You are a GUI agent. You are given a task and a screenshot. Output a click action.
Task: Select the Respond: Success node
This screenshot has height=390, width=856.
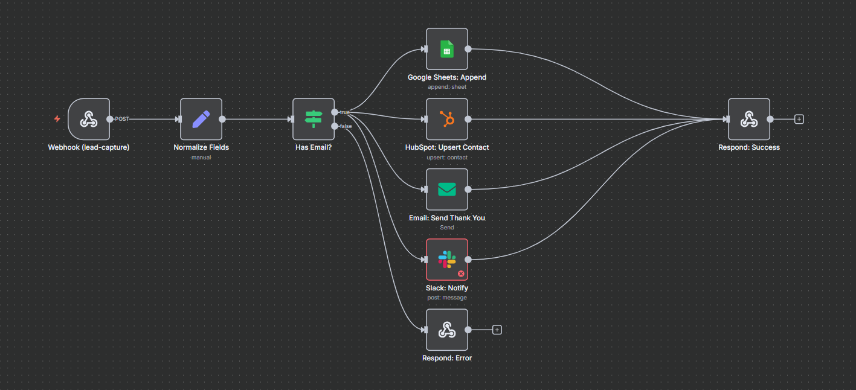pos(749,119)
